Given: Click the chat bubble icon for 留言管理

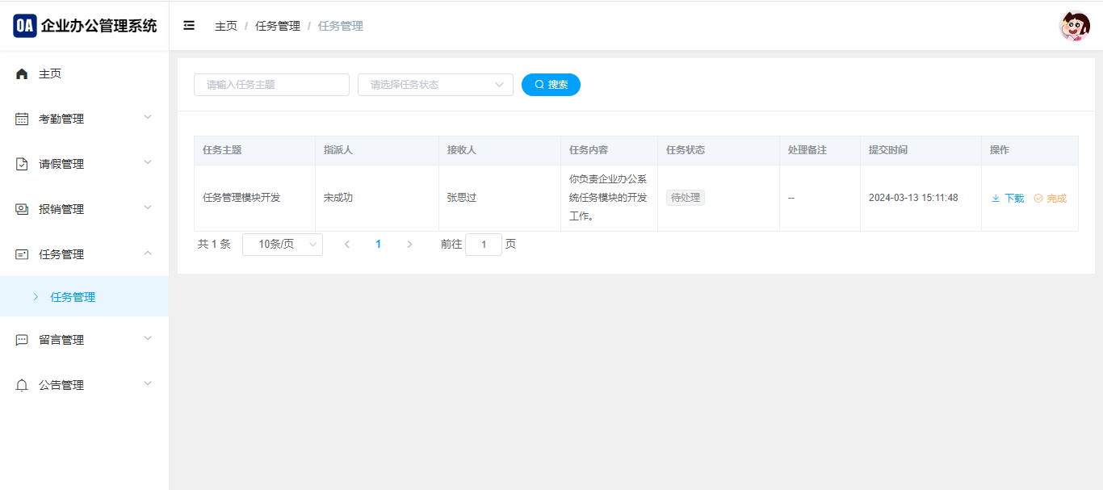Looking at the screenshot, I should coord(22,341).
